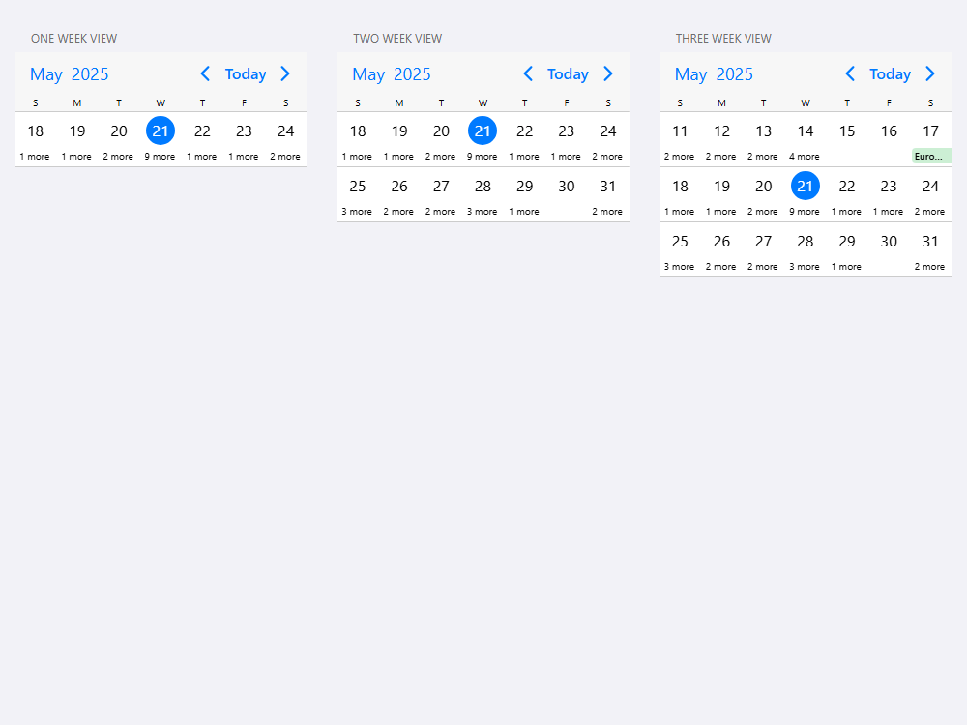Show 2 more under day 20, one week view
Screen dimensions: 967x725
118,157
